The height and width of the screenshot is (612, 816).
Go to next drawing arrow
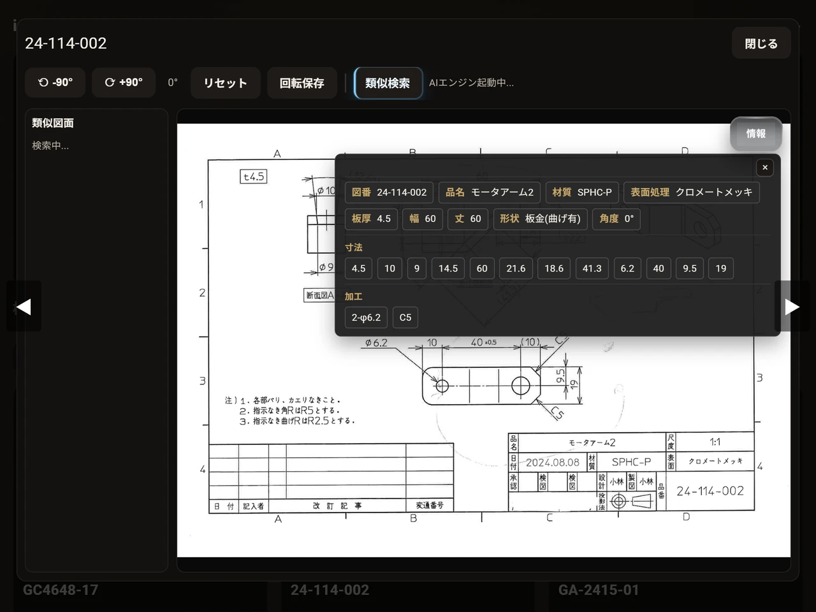(792, 307)
